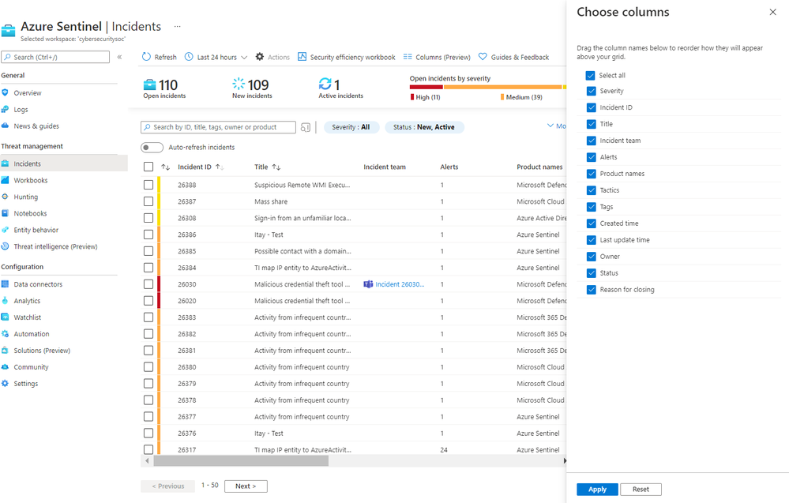The image size is (789, 503).
Task: Click the left arrow of the horizontal scrollbar
Action: tap(147, 460)
